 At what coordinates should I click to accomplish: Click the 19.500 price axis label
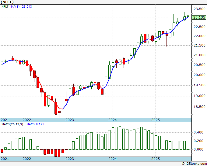coord(199,85)
